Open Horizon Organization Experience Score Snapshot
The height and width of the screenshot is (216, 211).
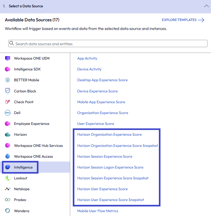point(118,146)
